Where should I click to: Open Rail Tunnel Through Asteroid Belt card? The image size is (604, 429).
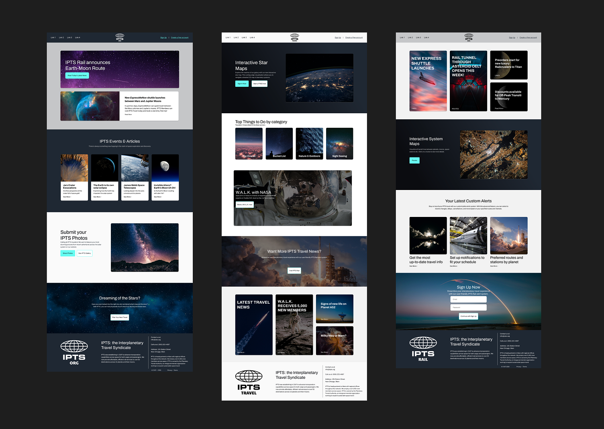point(469,81)
